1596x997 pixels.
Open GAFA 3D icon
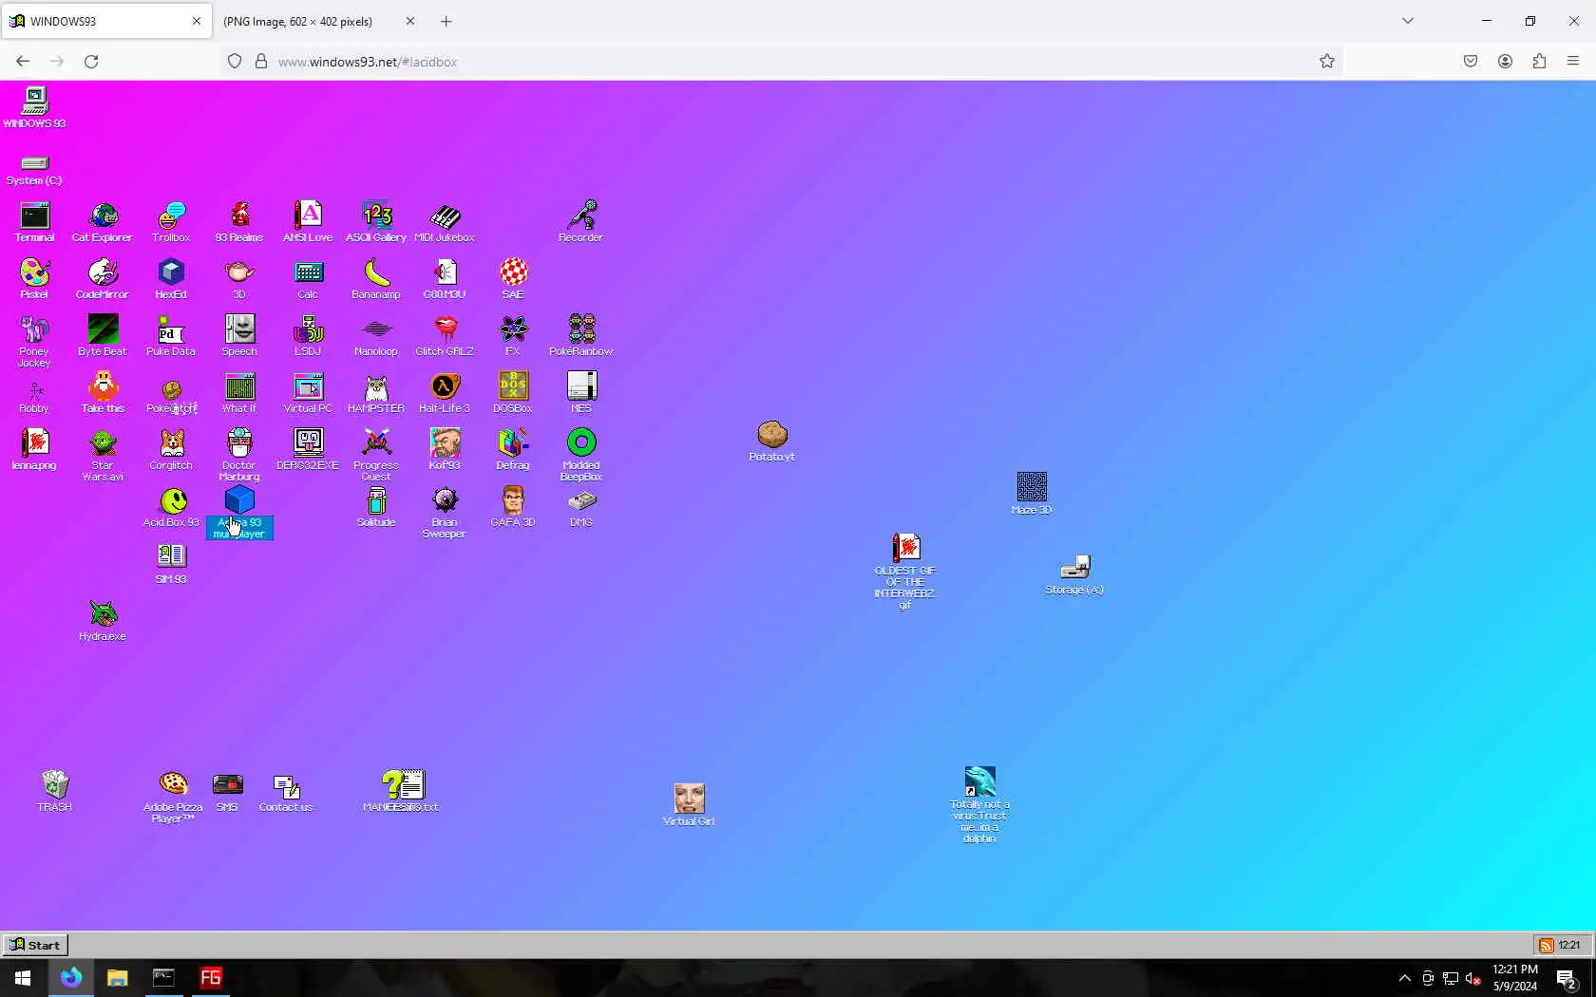point(513,507)
